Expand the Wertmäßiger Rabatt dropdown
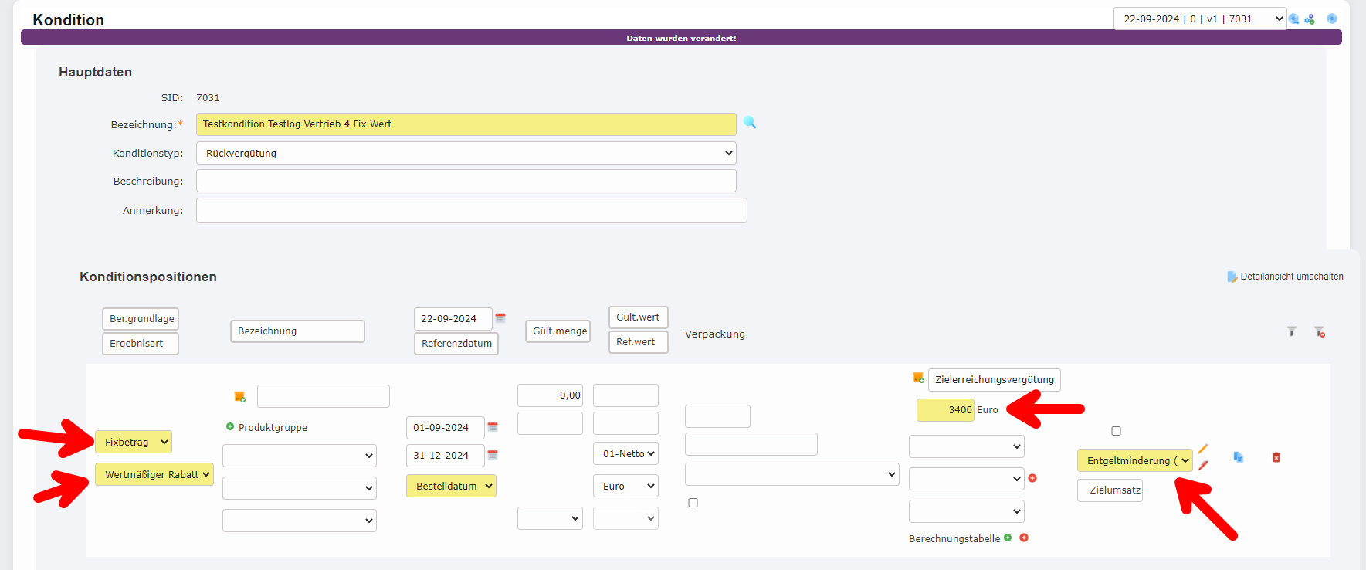Viewport: 1366px width, 570px height. [x=154, y=474]
